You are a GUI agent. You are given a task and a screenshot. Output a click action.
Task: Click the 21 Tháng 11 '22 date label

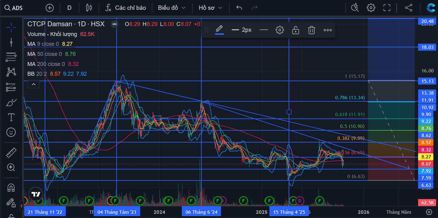click(45, 212)
